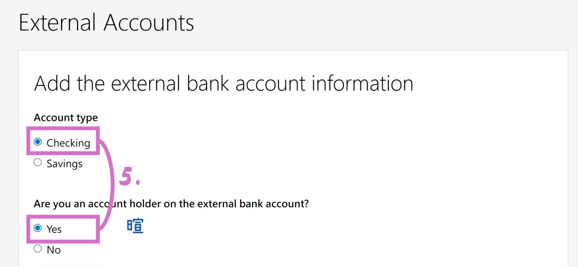Click the word "Accounts" in page title
Image resolution: width=578 pixels, height=267 pixels.
coord(149,23)
